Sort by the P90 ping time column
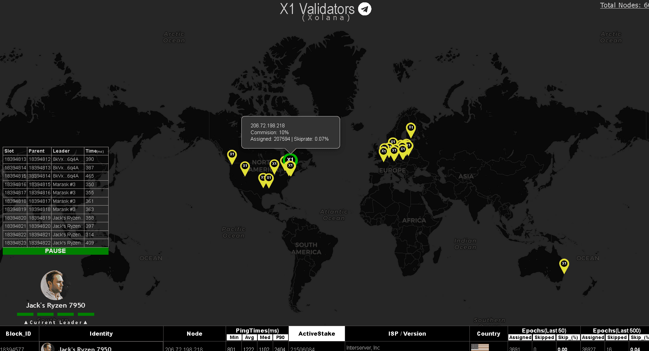This screenshot has width=649, height=351. point(280,337)
